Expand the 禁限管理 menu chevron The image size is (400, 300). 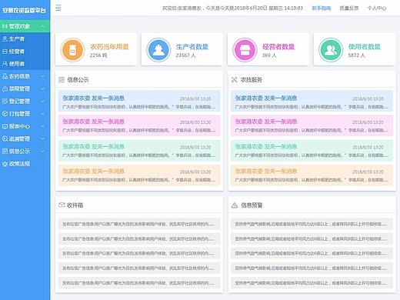coord(42,88)
